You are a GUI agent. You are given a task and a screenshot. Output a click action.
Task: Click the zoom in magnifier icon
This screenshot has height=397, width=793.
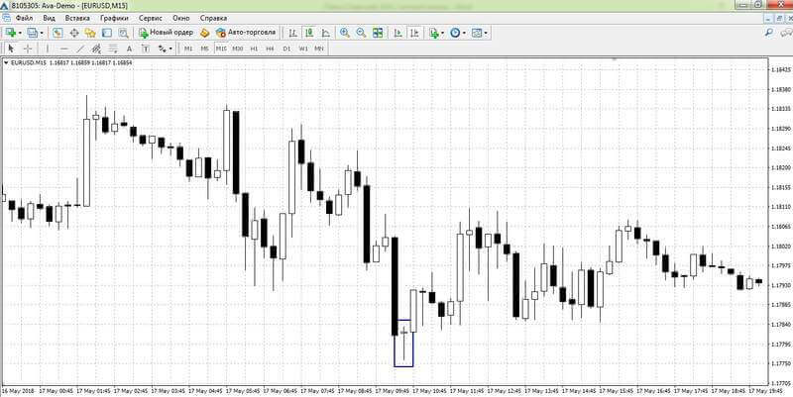click(345, 33)
